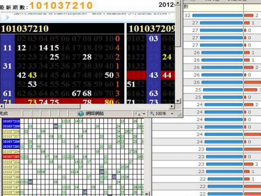Click the blue bar for count 32
Viewport: 261px width, 196px height.
[x=218, y=16]
